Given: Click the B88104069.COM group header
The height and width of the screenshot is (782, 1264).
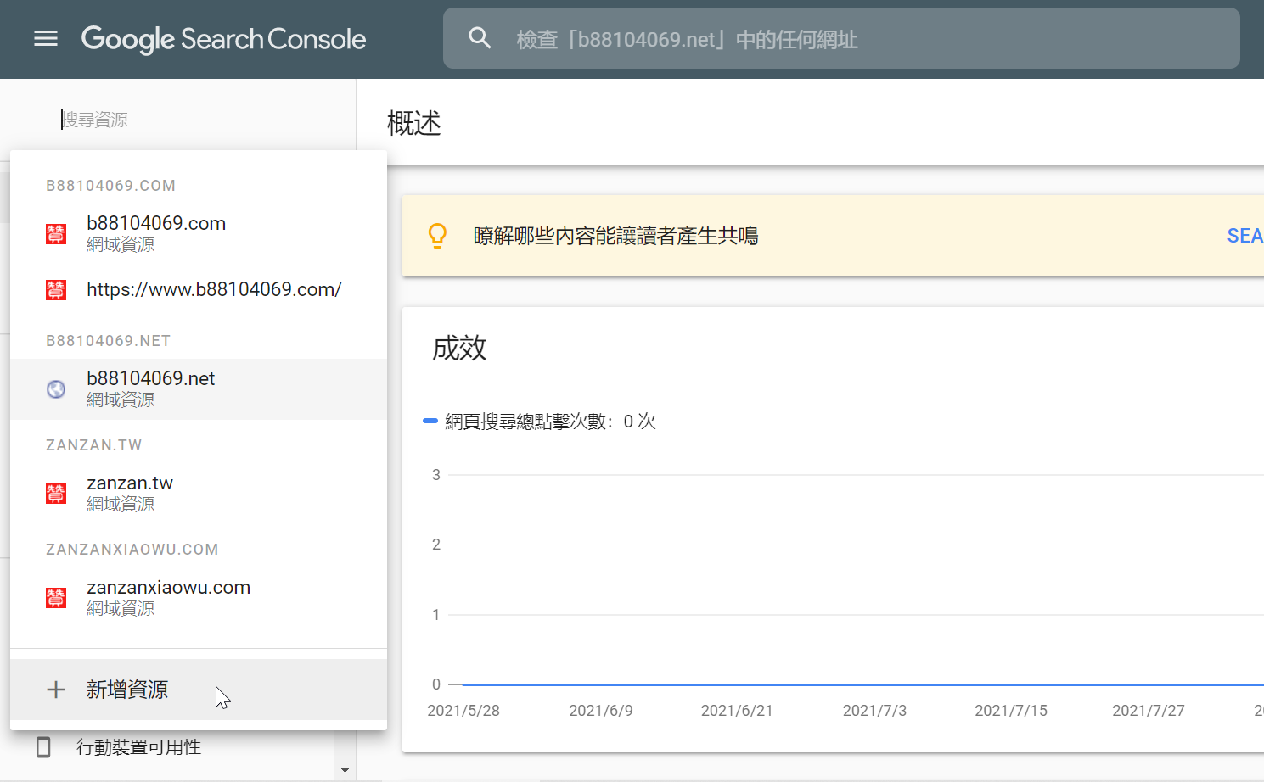Looking at the screenshot, I should [x=111, y=186].
